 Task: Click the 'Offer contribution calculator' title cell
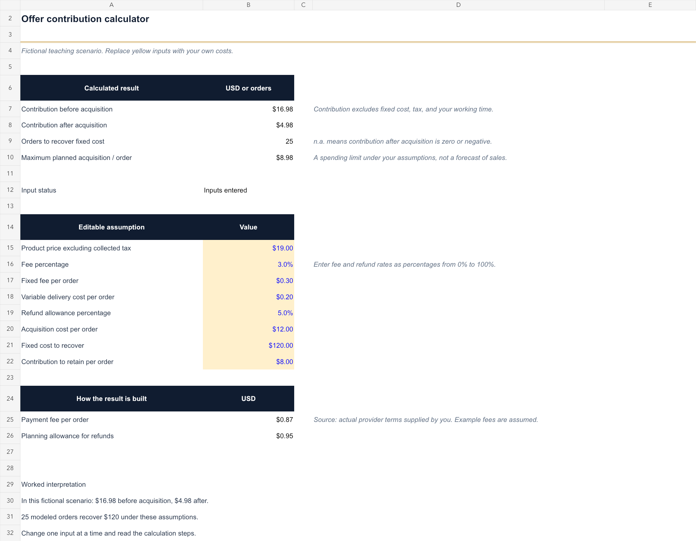tap(85, 19)
